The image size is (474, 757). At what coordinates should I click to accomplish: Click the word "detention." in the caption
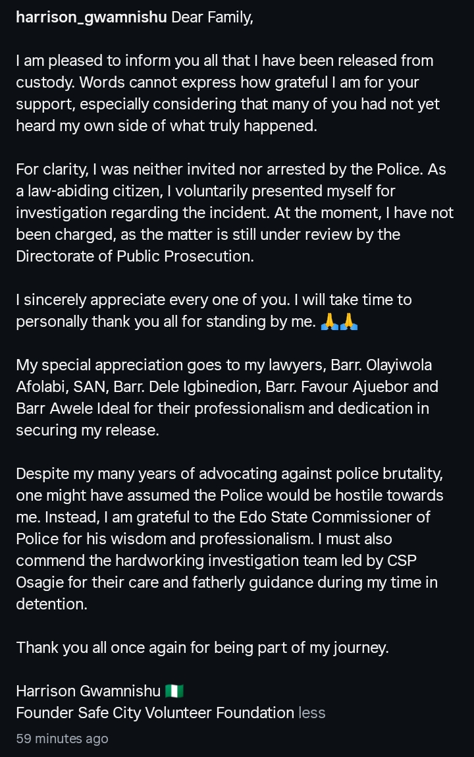click(51, 604)
